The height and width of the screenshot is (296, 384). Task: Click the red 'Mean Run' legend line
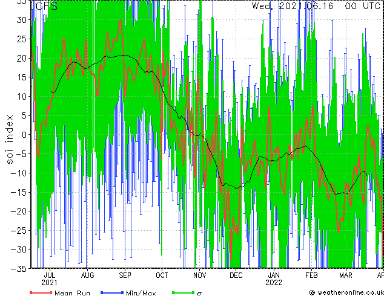[x=41, y=292]
